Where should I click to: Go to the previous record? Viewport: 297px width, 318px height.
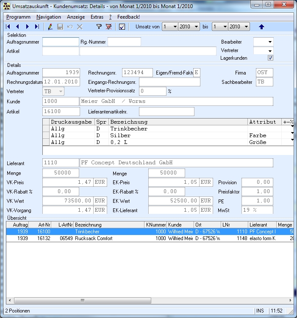coord(18,27)
